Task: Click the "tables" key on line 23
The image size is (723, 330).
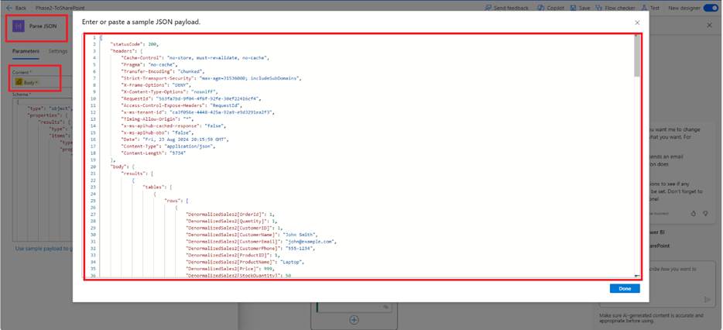Action: (x=153, y=187)
